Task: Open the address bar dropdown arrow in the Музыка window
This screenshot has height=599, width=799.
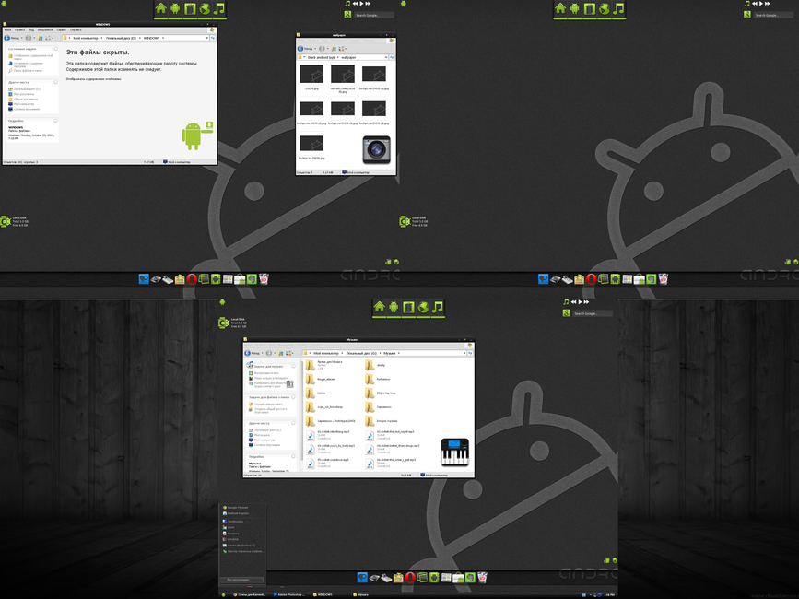Action: pyautogui.click(x=464, y=353)
